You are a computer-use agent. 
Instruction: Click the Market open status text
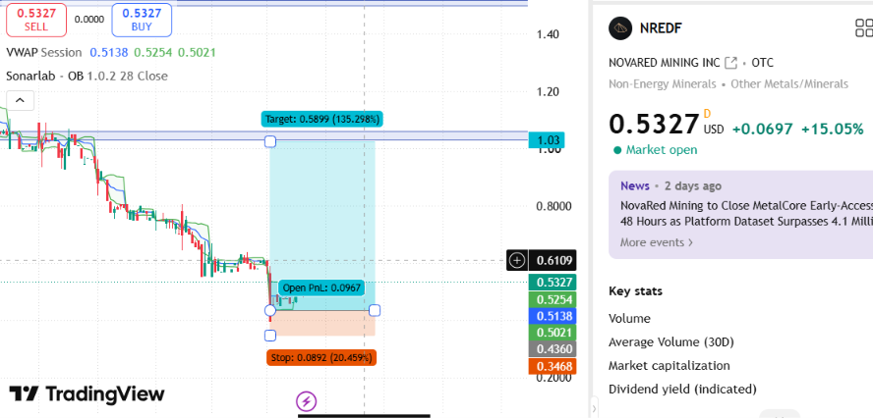pyautogui.click(x=662, y=150)
